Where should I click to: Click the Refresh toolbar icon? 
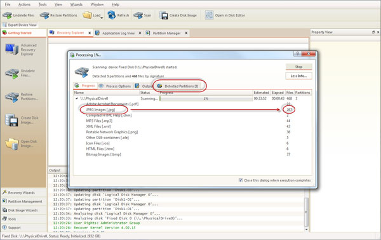[112, 15]
